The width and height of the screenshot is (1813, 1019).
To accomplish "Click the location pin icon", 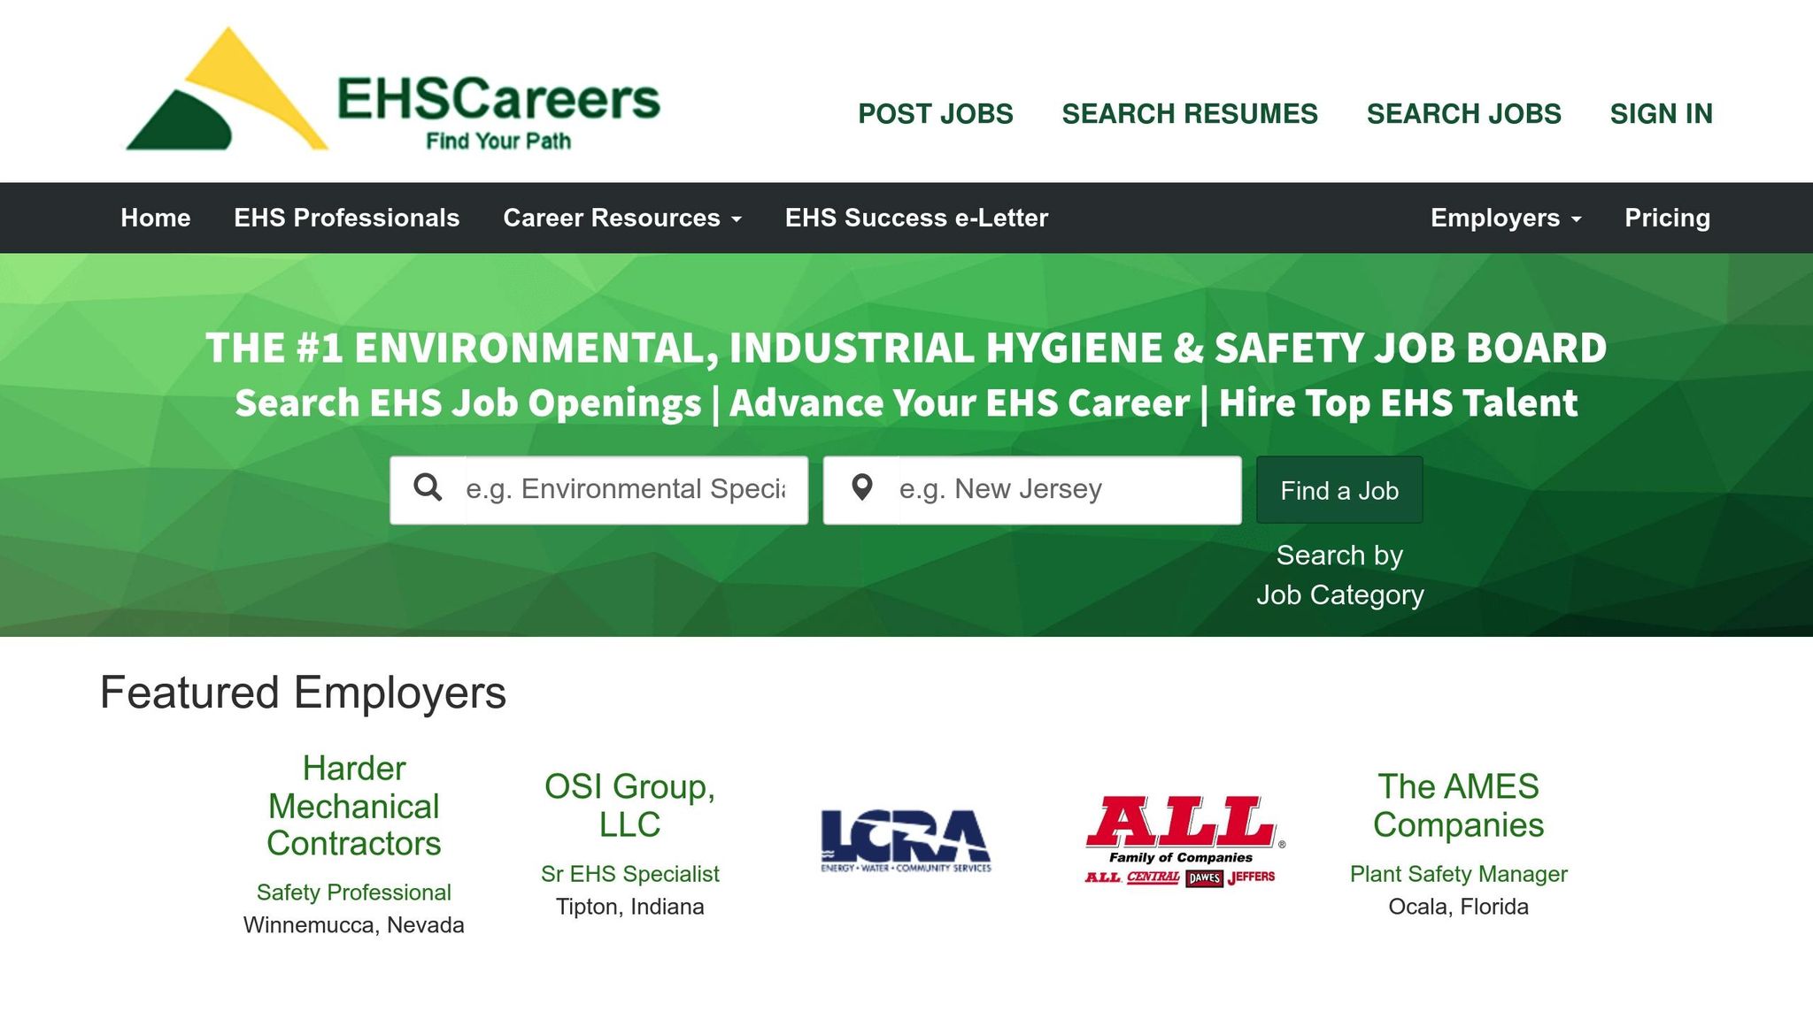I will [x=861, y=487].
